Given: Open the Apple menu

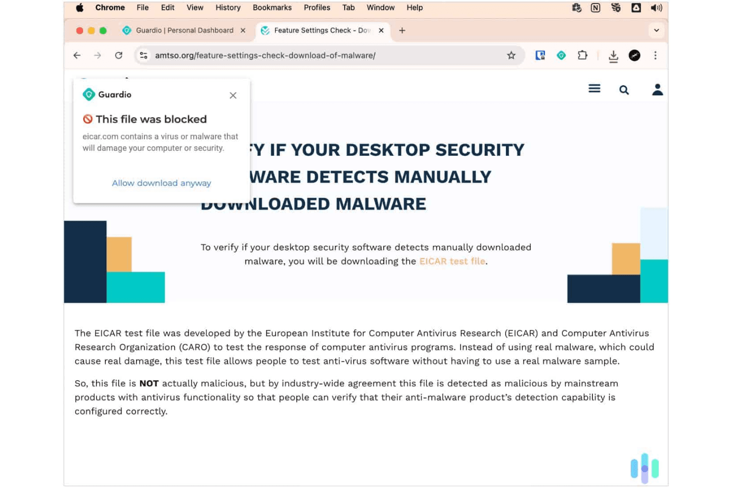Looking at the screenshot, I should coord(80,7).
